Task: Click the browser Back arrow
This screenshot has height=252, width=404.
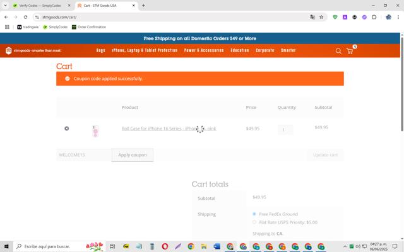Action: pyautogui.click(x=6, y=17)
